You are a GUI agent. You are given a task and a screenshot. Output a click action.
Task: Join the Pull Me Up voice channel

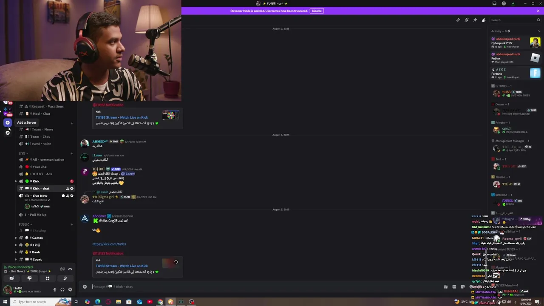point(45,215)
